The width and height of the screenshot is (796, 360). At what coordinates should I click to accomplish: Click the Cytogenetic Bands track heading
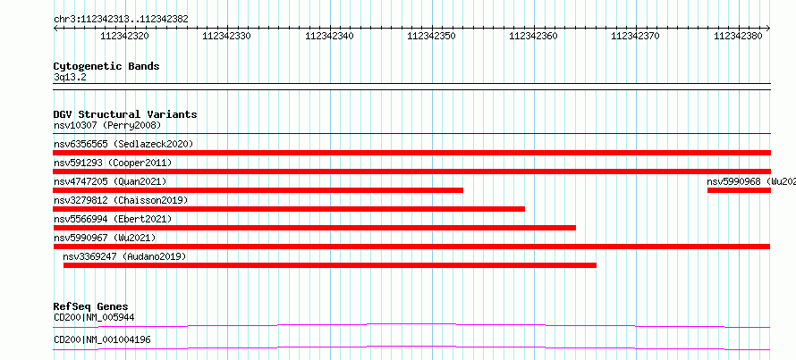(106, 66)
